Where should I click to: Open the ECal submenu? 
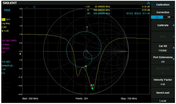(163, 36)
